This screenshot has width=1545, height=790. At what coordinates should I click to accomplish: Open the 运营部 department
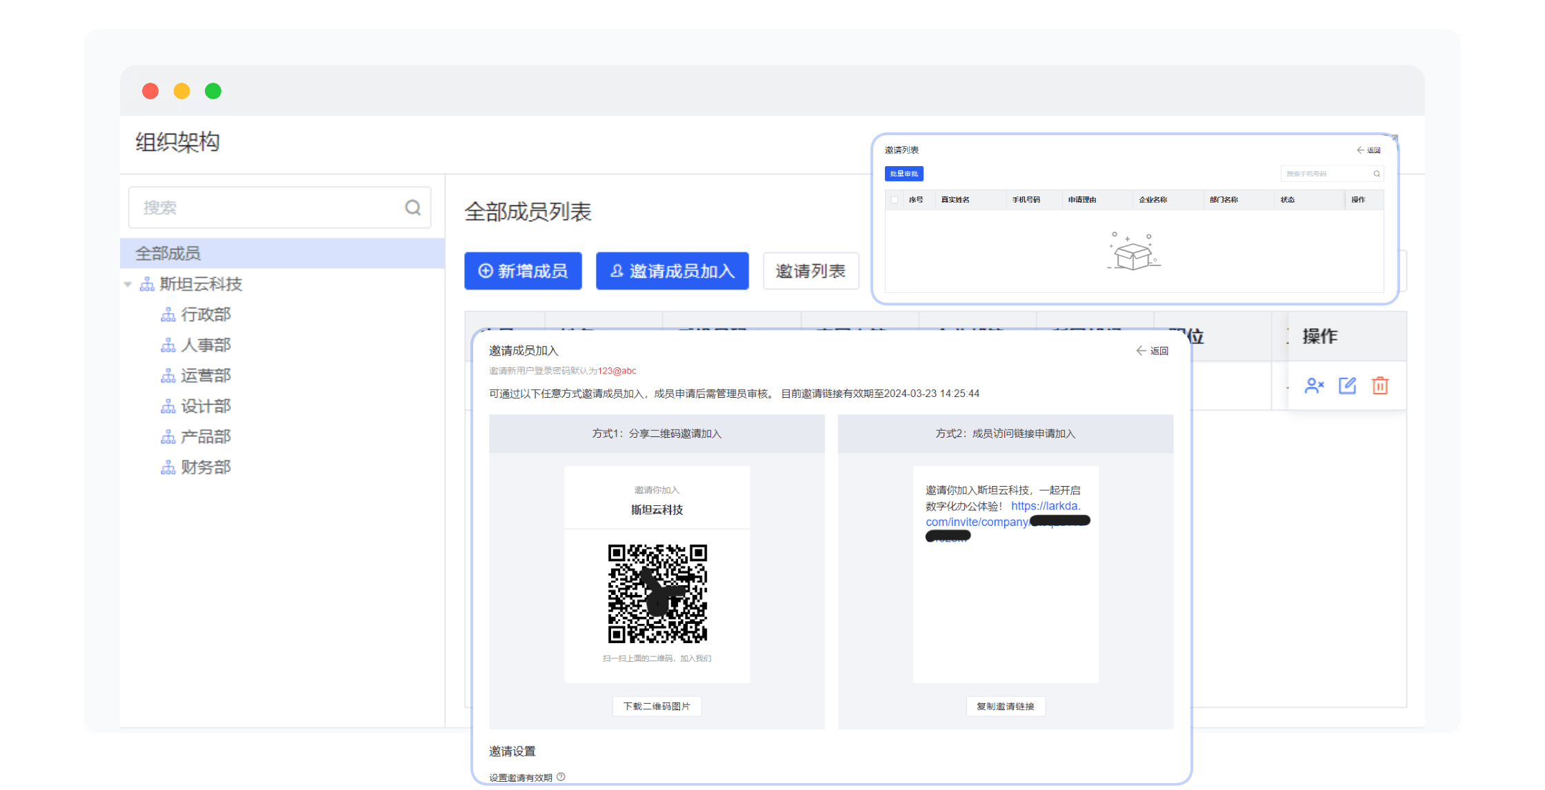coord(206,376)
